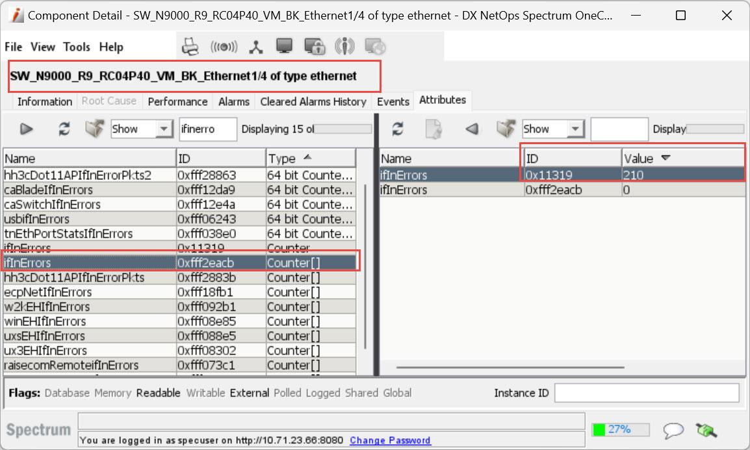Click the left filter field containing ifinerro
Image resolution: width=750 pixels, height=450 pixels.
[208, 129]
